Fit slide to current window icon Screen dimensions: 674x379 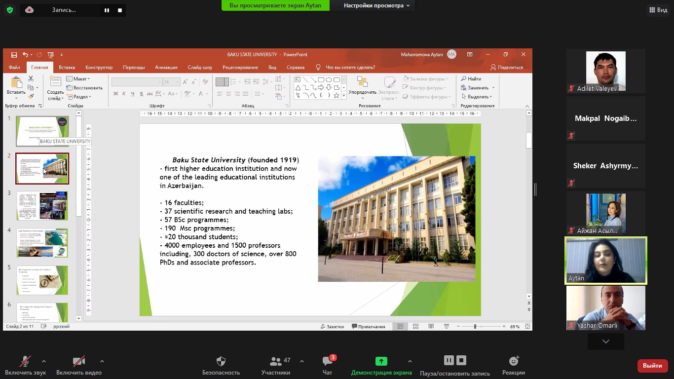(527, 327)
